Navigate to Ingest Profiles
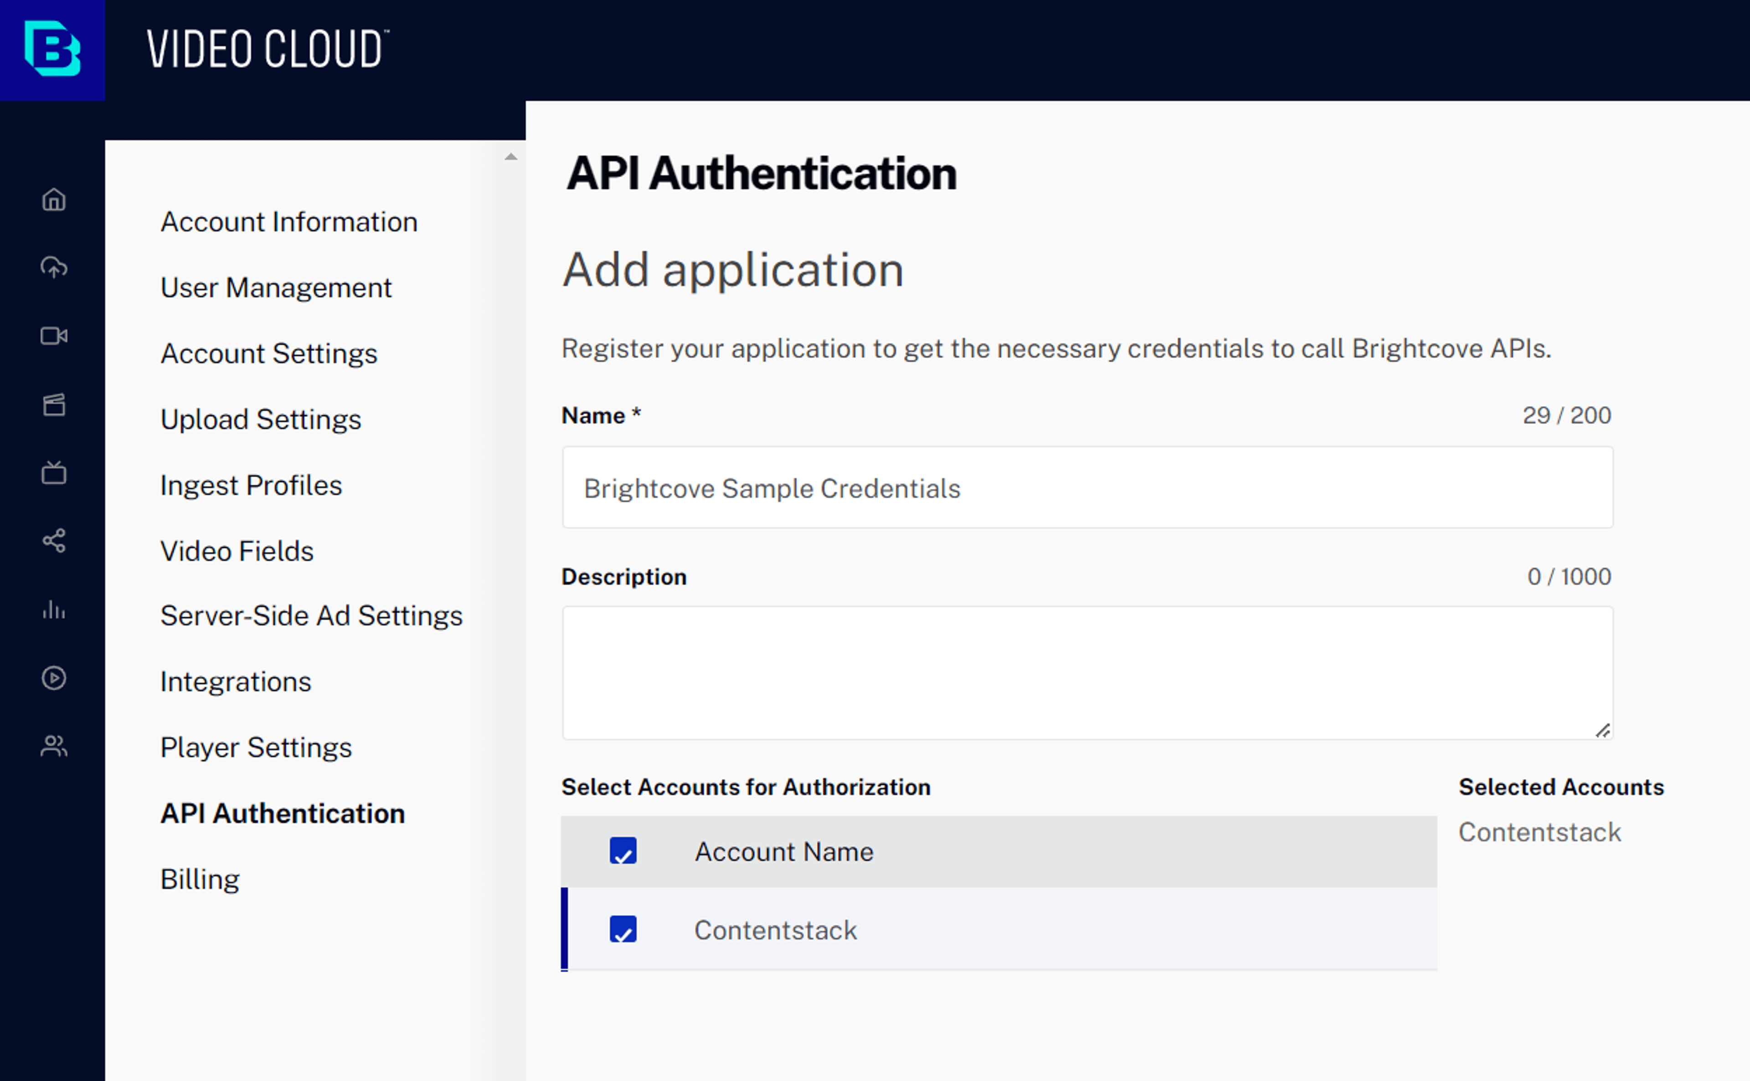Screen dimensions: 1750x1081 (x=251, y=485)
